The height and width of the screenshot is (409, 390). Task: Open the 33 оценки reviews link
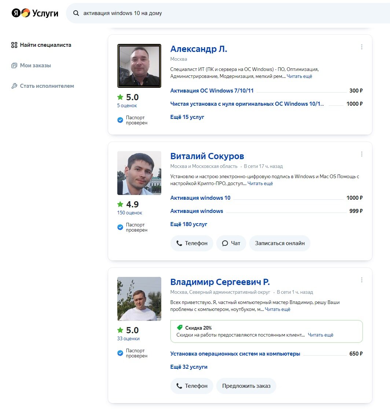[x=128, y=338]
